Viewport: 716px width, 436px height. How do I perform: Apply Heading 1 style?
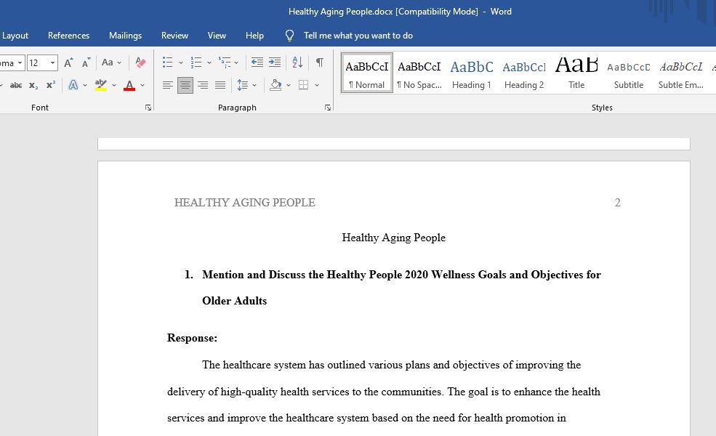(472, 73)
